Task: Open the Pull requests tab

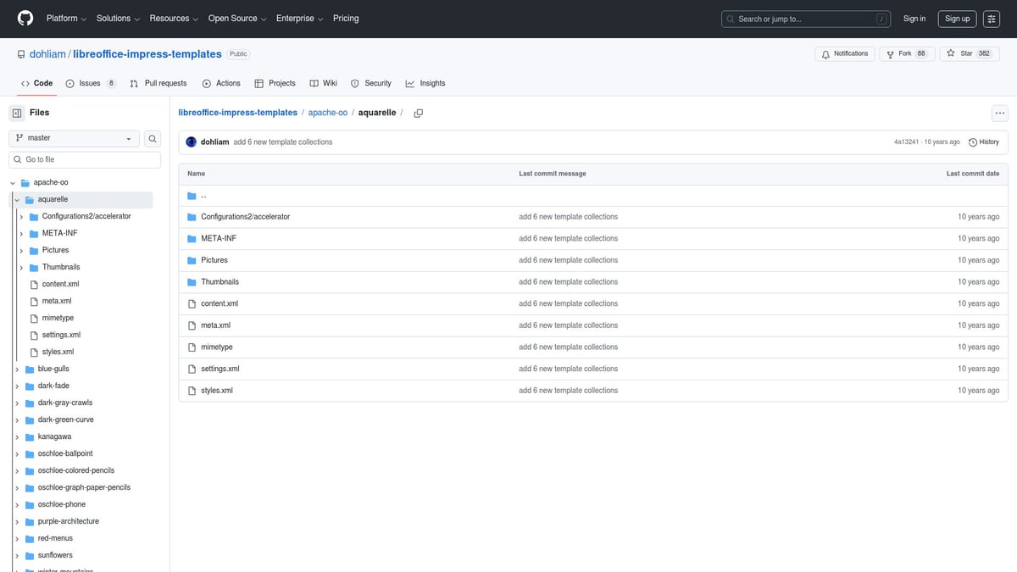Action: [158, 83]
